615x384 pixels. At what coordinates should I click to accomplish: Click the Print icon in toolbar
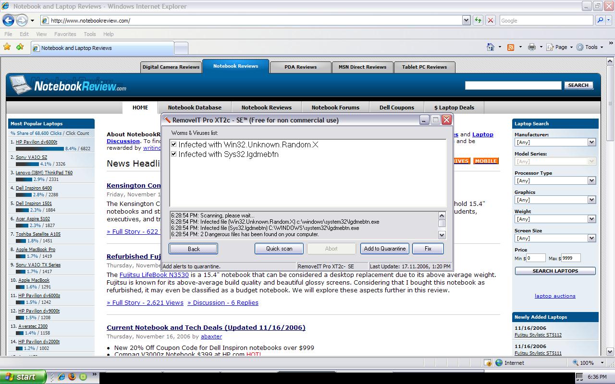tap(531, 47)
